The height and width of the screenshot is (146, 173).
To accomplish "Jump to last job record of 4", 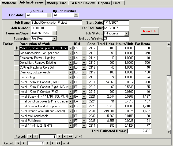I will [x=53, y=143].
